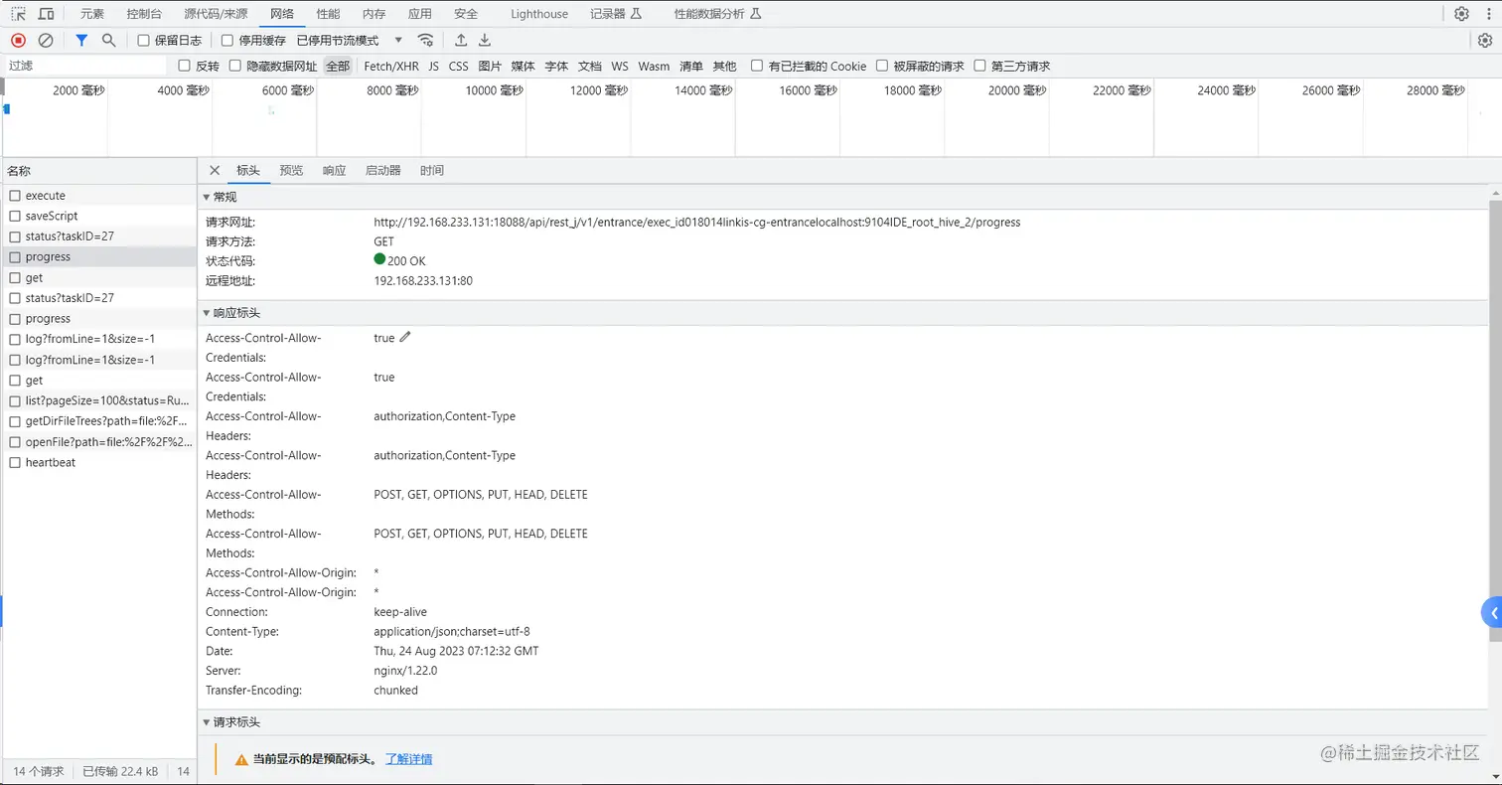Image resolution: width=1502 pixels, height=785 pixels.
Task: Open the 源代码/来源 tab
Action: (x=217, y=14)
